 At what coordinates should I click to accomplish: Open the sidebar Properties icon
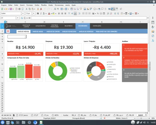[153, 22]
